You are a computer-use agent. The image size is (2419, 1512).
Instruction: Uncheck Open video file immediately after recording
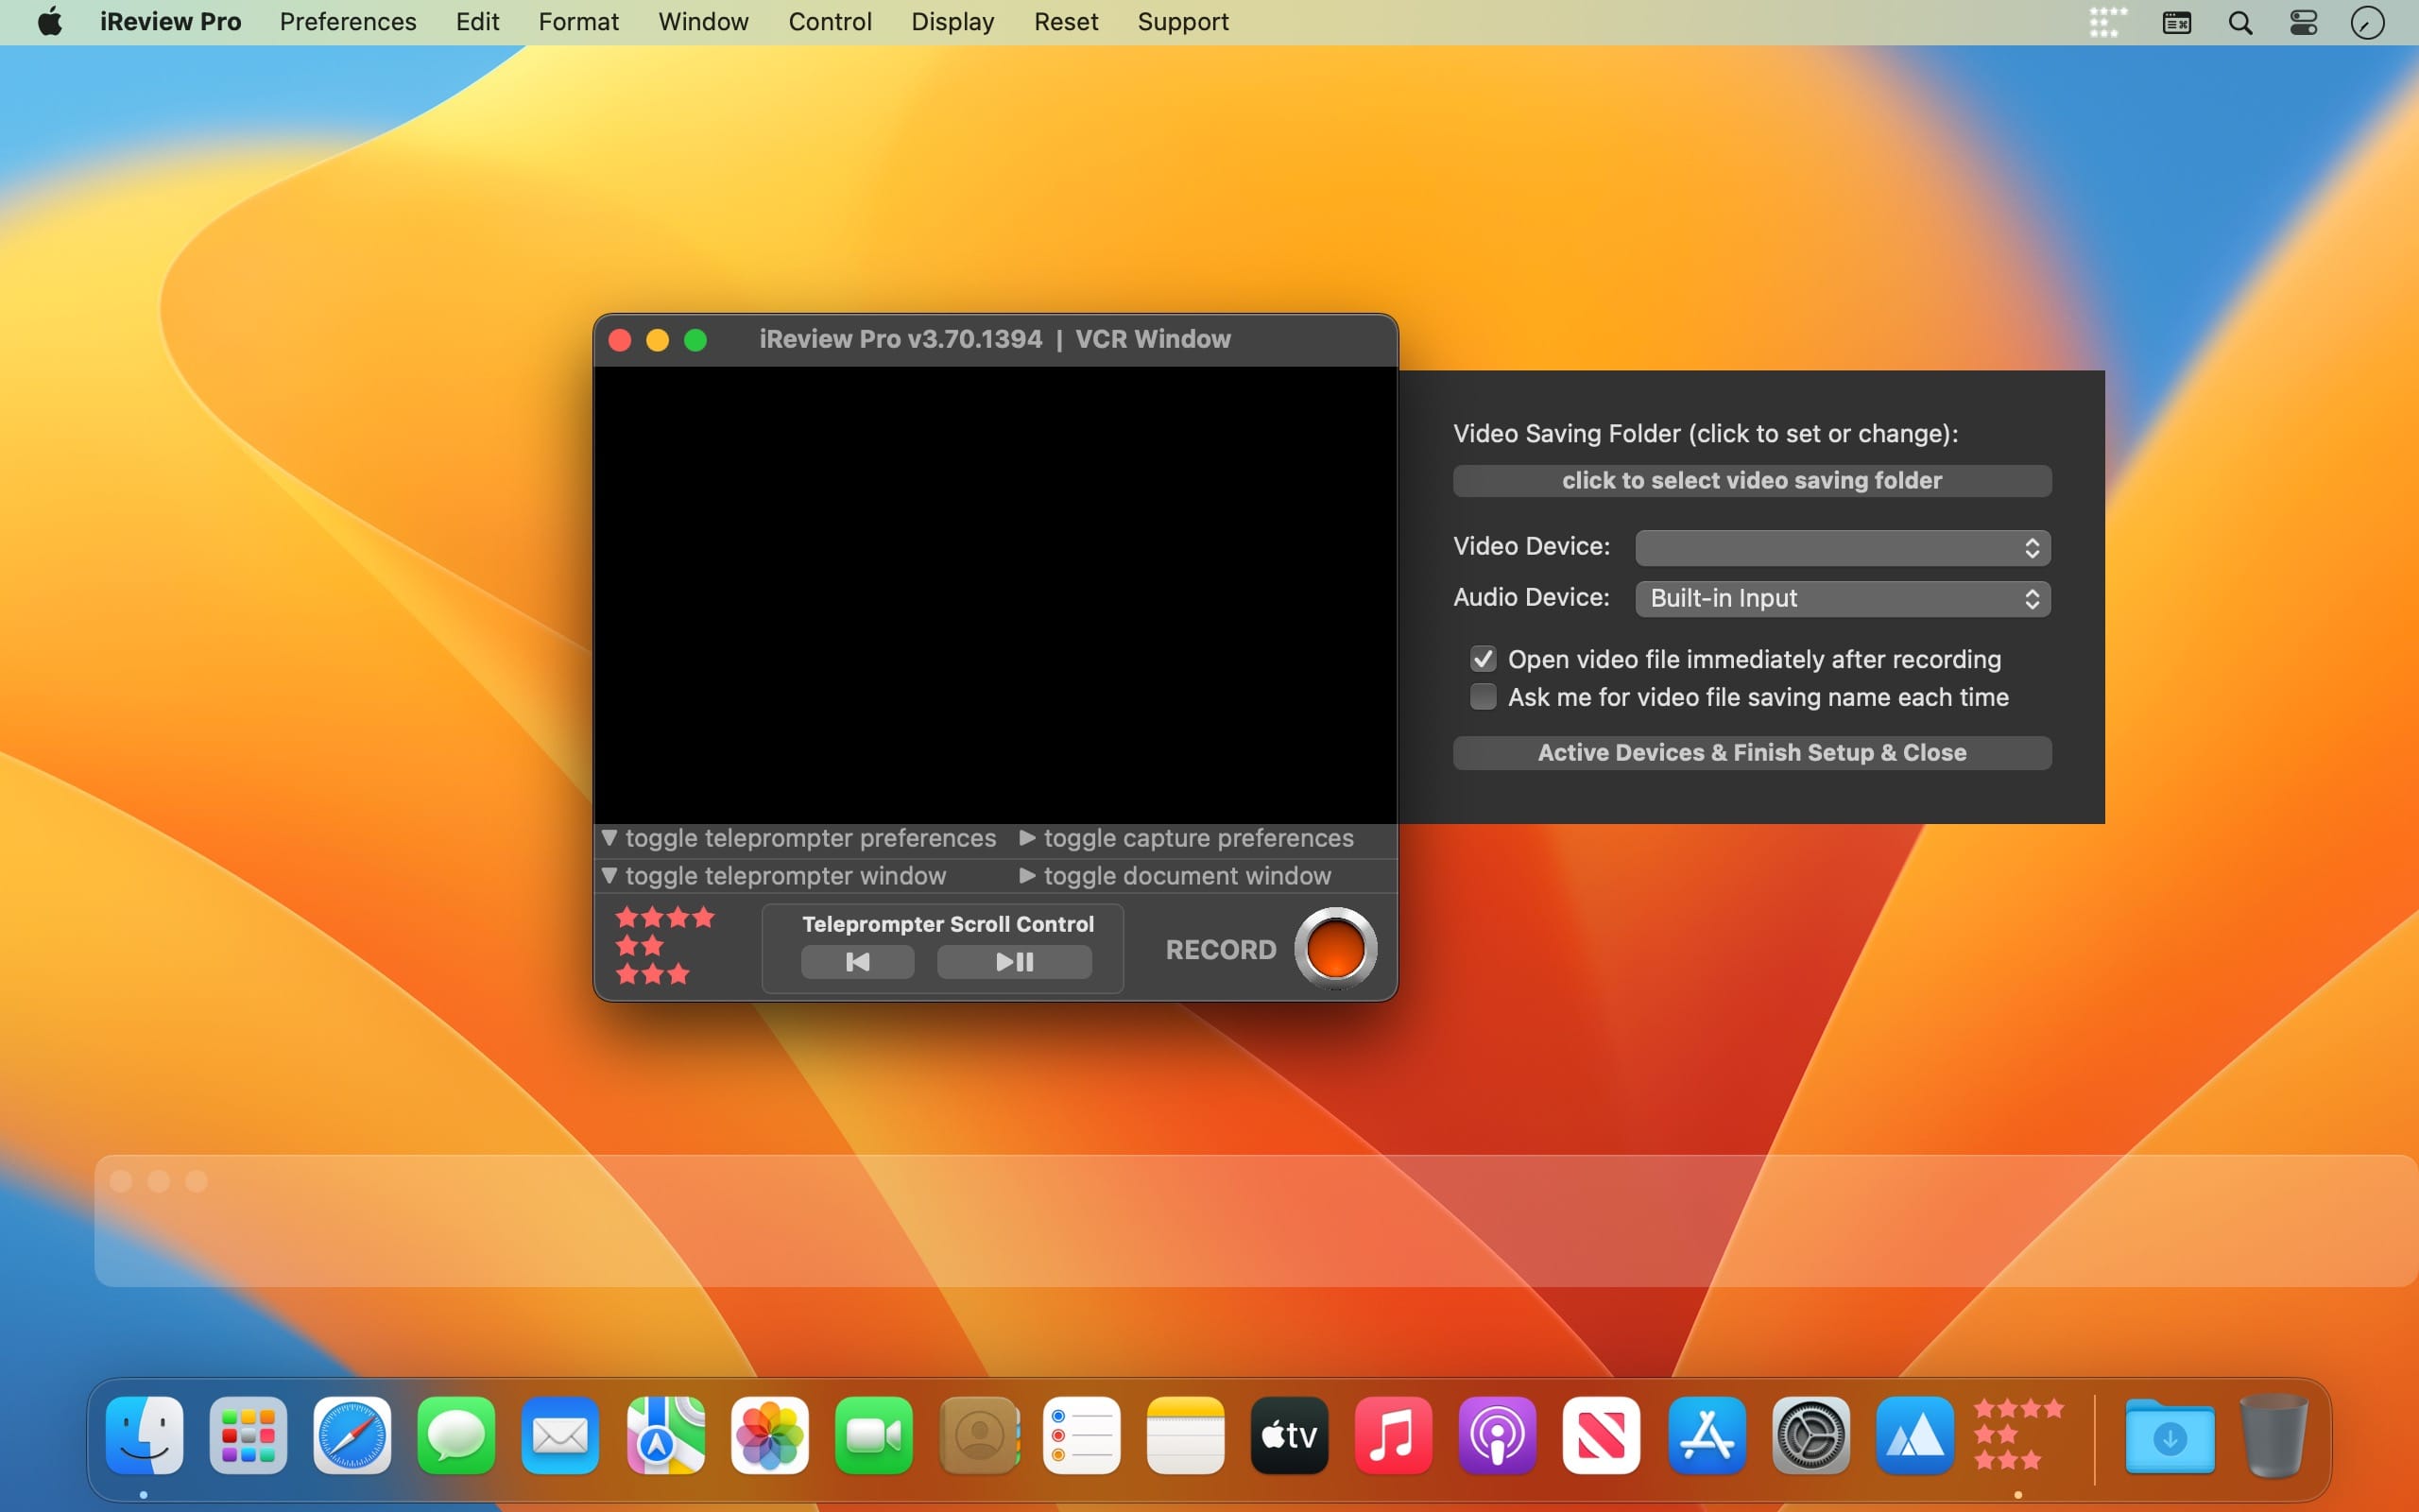pyautogui.click(x=1483, y=659)
